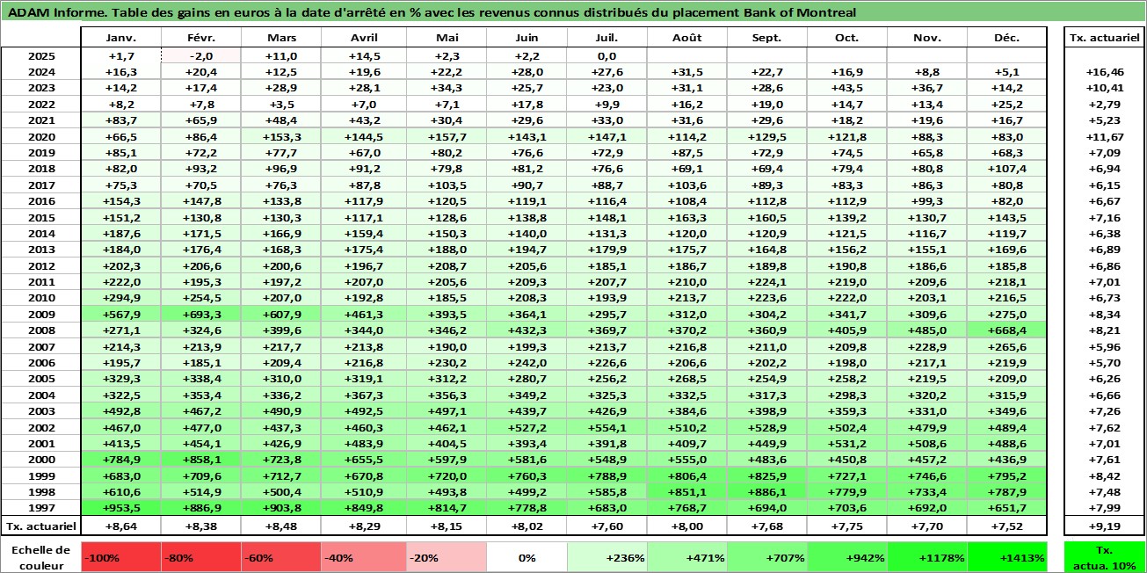Click the 0% white color scale swatch
Image resolution: width=1147 pixels, height=573 pixels.
pos(526,557)
